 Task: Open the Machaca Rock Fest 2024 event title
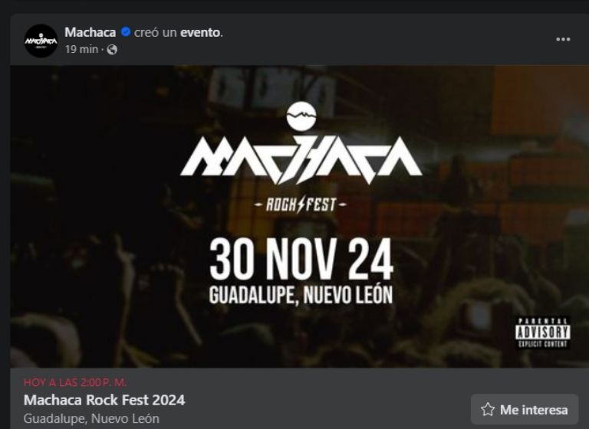[x=104, y=400]
